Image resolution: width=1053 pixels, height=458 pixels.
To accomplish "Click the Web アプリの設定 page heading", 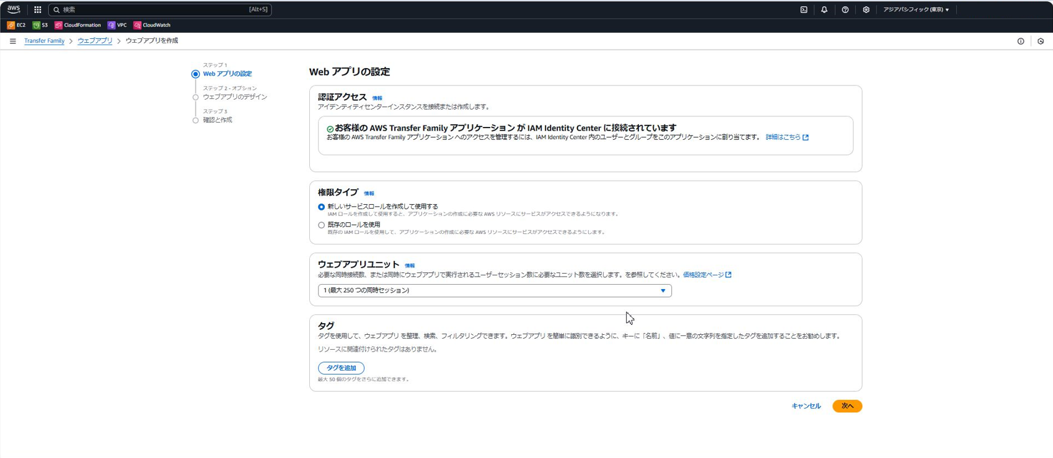I will 350,72.
